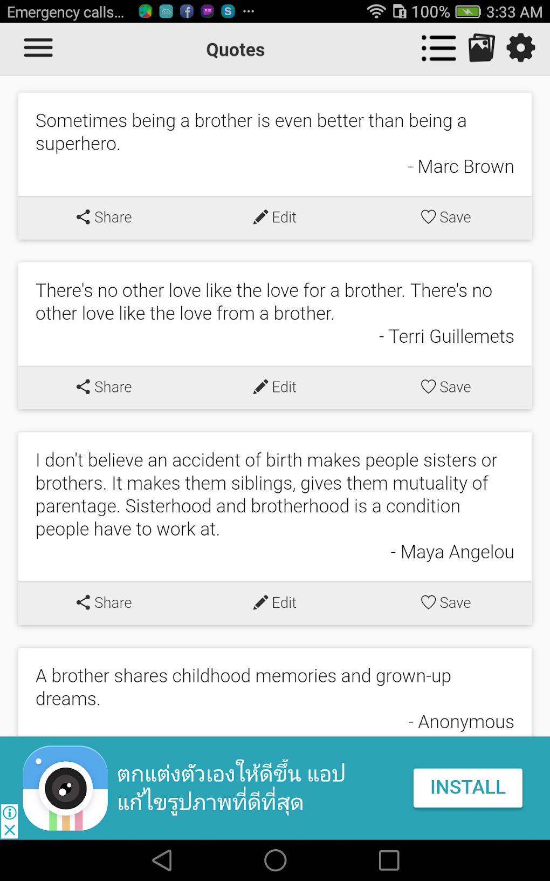The height and width of the screenshot is (881, 550).
Task: Open the hamburger navigation menu
Action: click(38, 48)
